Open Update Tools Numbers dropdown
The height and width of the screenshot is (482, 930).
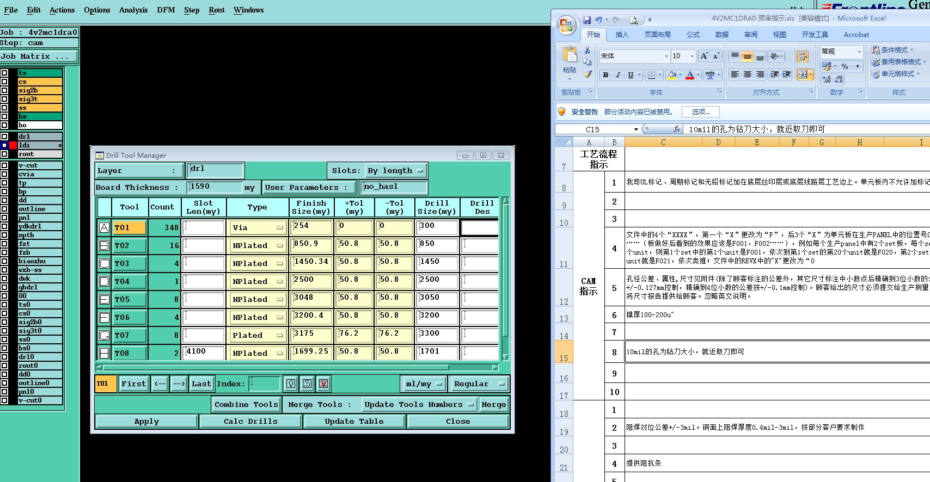coord(419,404)
